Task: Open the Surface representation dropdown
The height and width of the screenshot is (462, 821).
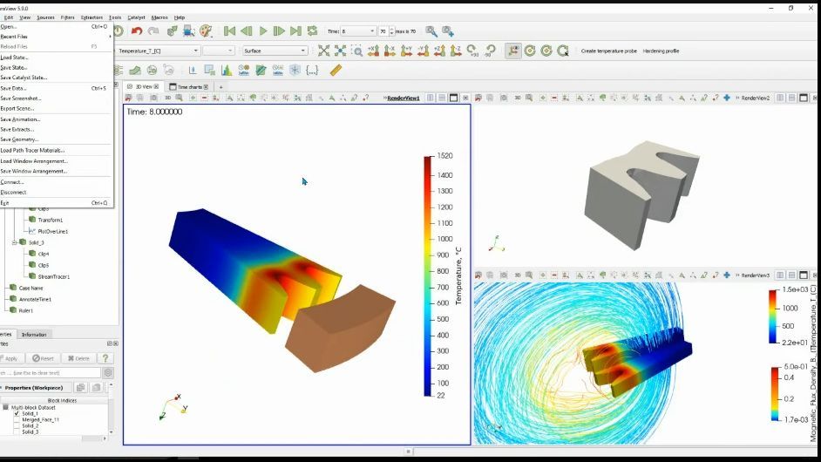Action: [x=275, y=51]
